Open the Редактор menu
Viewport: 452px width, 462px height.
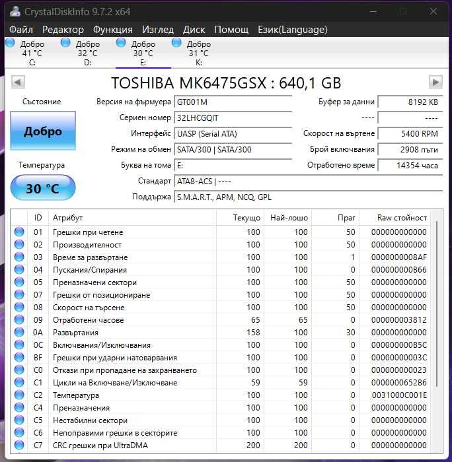point(63,30)
